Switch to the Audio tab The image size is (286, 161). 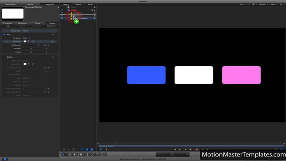[90, 4]
